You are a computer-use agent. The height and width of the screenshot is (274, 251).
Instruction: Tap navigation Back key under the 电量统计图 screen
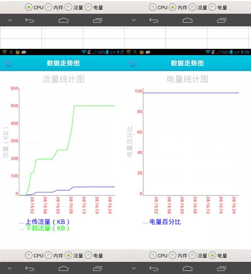pos(154,269)
